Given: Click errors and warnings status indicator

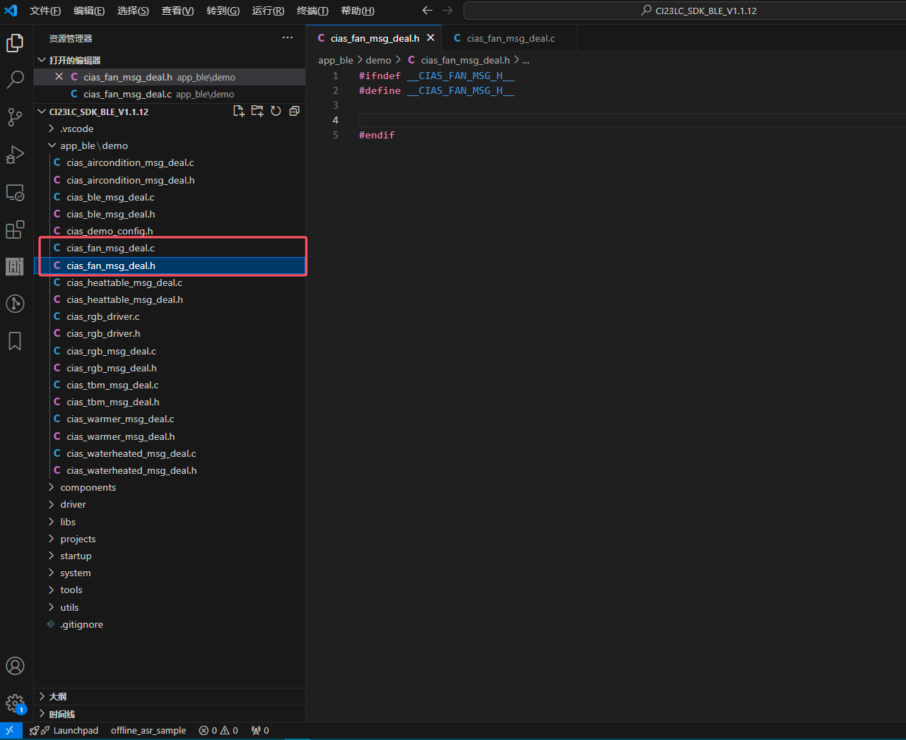Looking at the screenshot, I should click(218, 731).
